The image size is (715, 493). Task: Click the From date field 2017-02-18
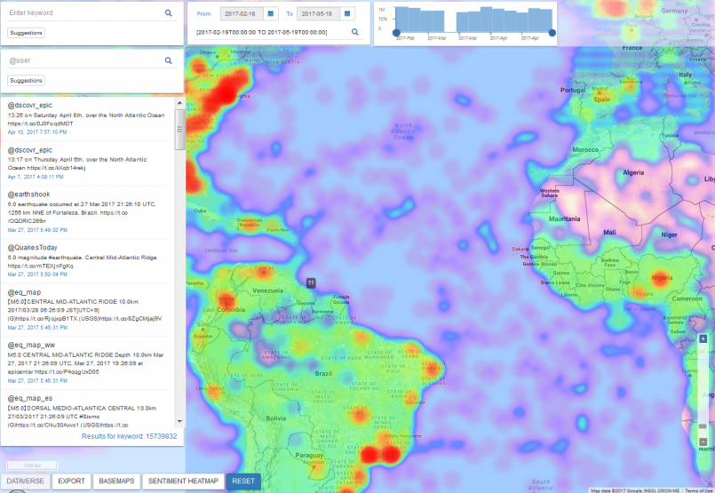pos(241,13)
